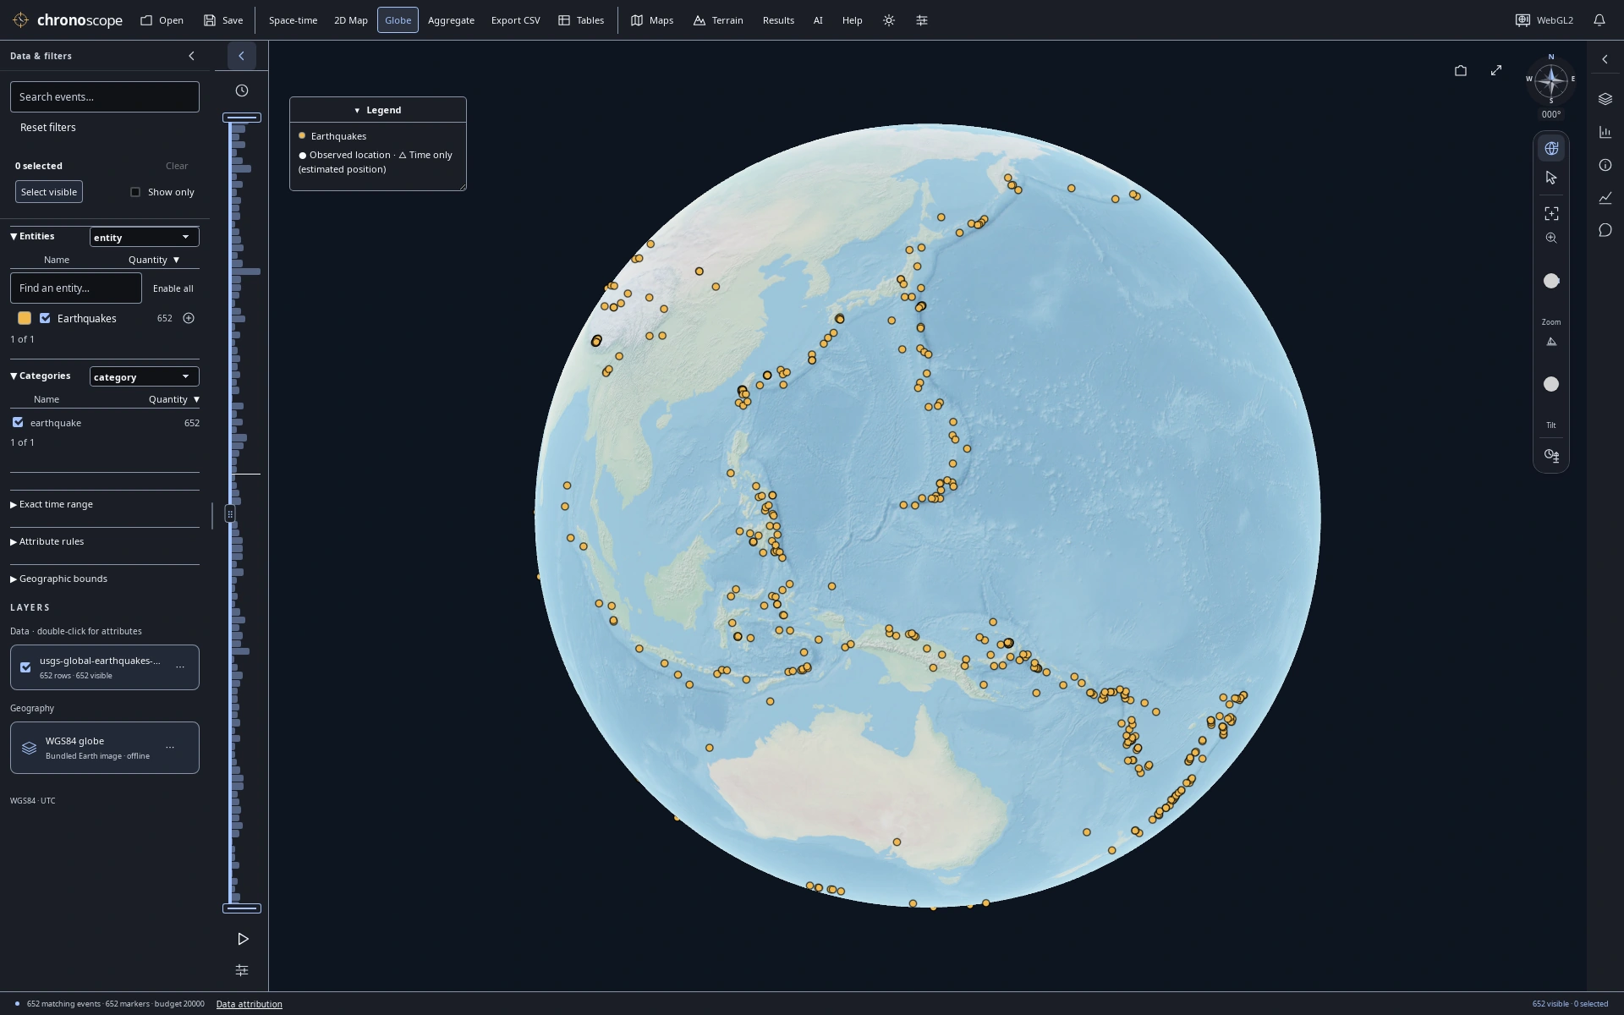The width and height of the screenshot is (1624, 1015).
Task: Open timeline clock icon
Action: (242, 91)
